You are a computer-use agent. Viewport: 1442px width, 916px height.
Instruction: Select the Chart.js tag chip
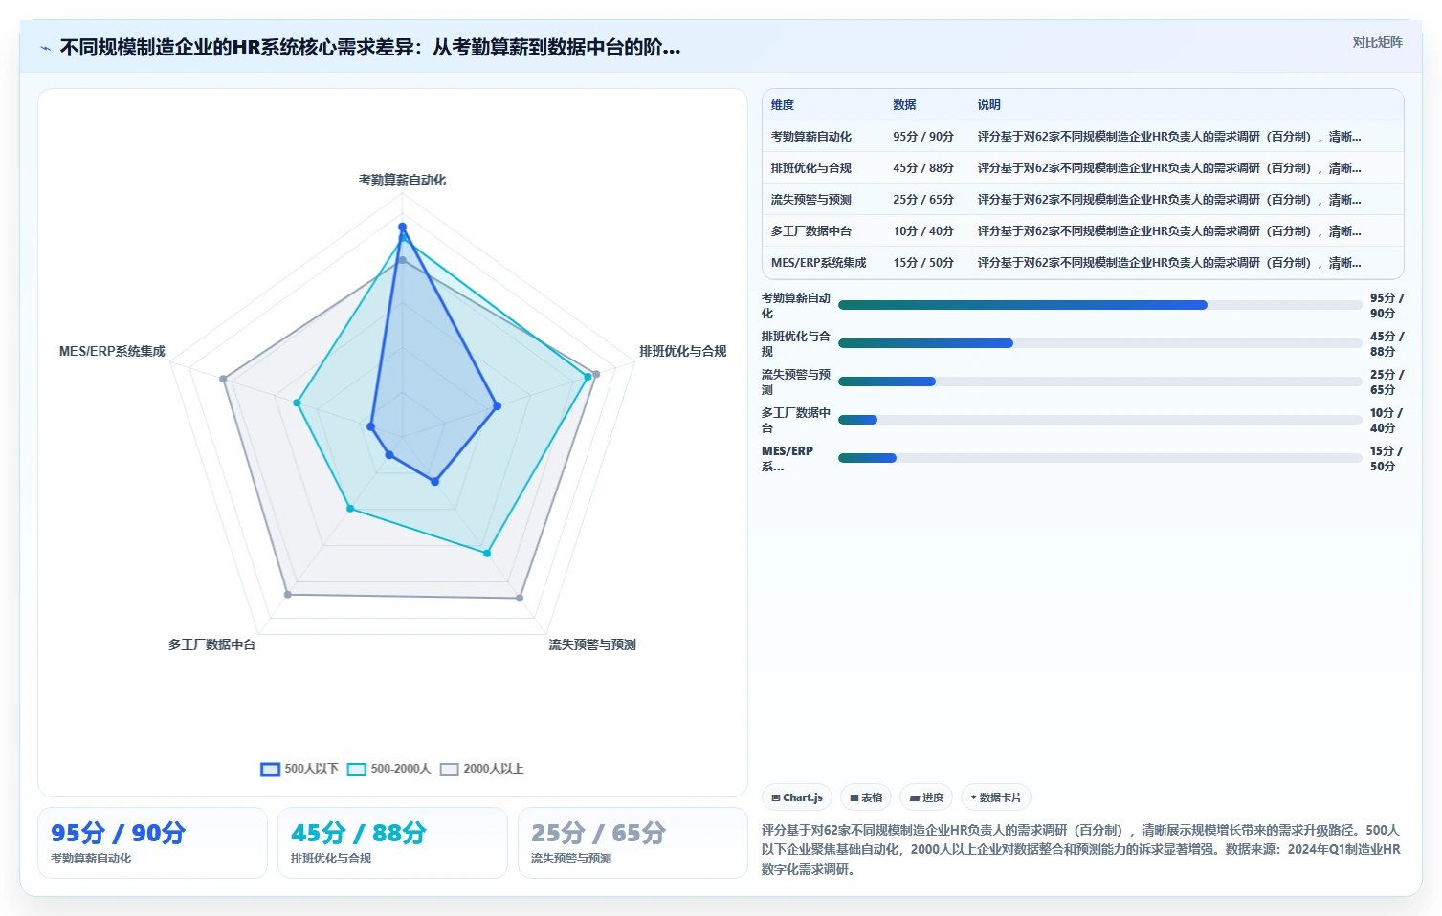pyautogui.click(x=797, y=797)
